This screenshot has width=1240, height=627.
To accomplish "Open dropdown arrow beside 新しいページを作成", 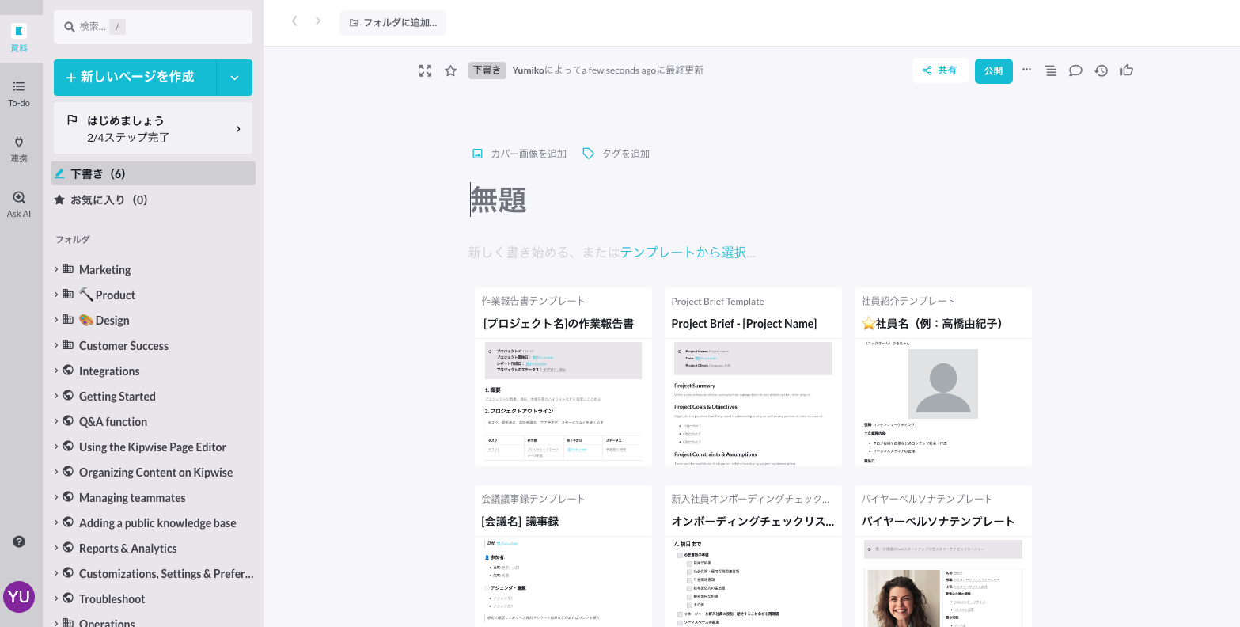I will click(234, 78).
